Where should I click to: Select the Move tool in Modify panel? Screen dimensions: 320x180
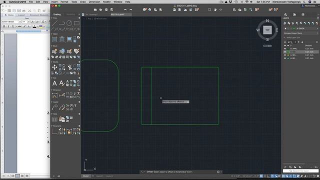54,67
